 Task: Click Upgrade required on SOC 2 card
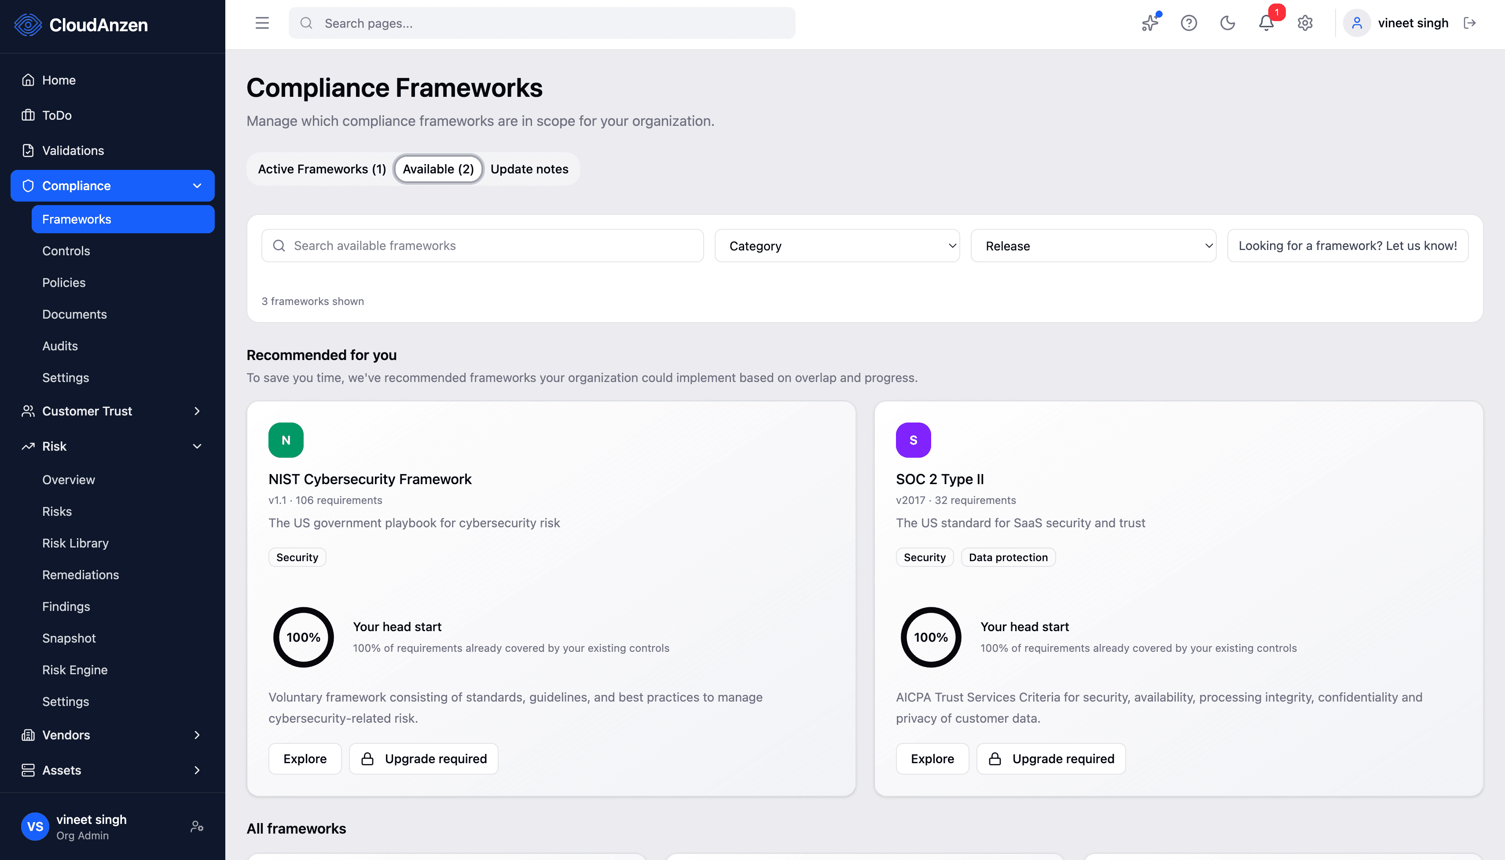click(x=1051, y=758)
